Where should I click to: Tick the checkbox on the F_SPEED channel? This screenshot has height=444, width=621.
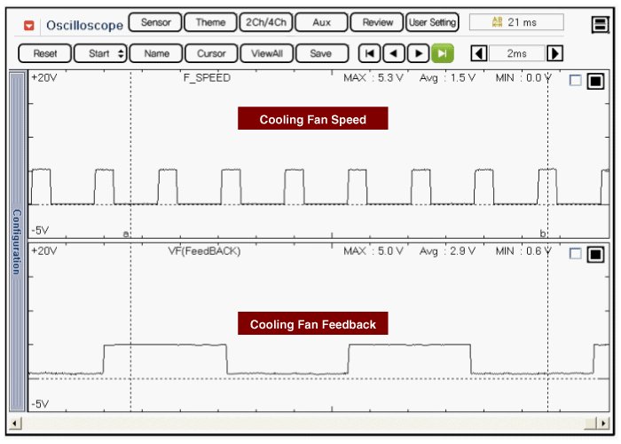click(x=575, y=81)
